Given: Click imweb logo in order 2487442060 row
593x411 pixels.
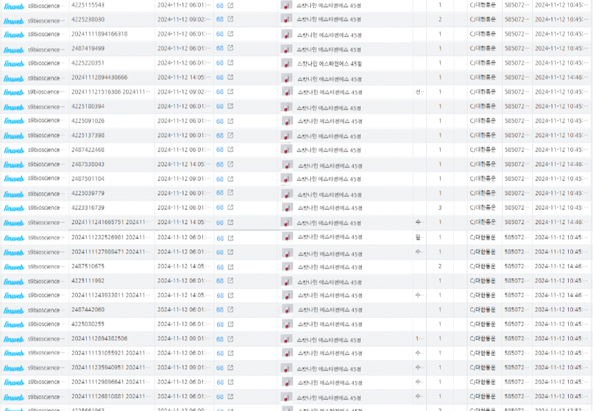Looking at the screenshot, I should coord(14,310).
